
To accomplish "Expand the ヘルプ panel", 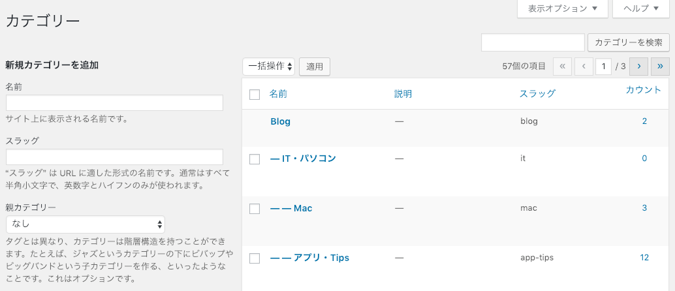I will point(641,8).
